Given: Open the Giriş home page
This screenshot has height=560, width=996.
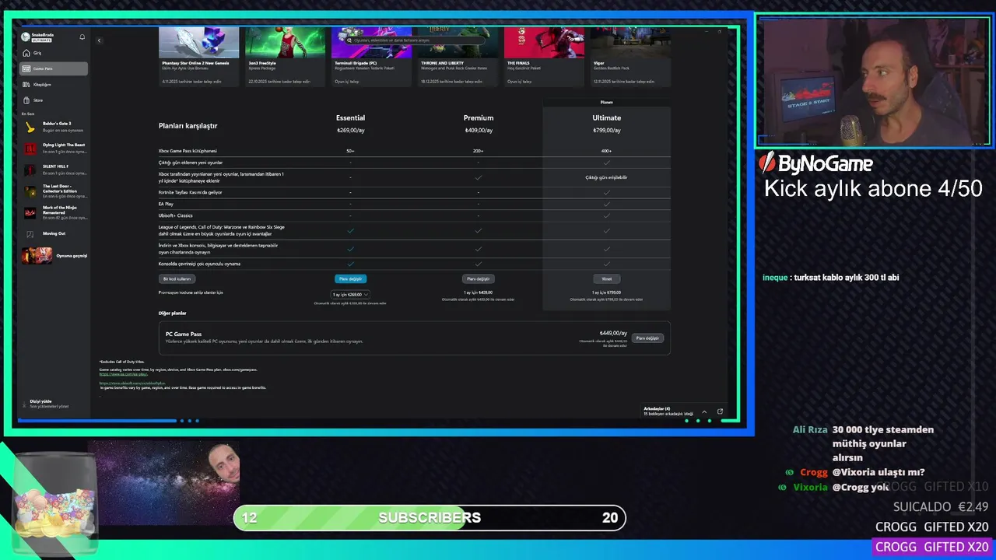Looking at the screenshot, I should 54,53.
